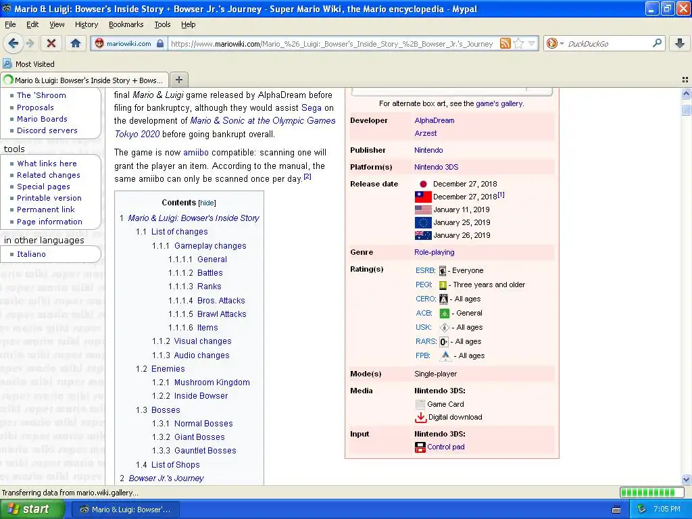Click the Taiwan flag icon
692x519 pixels.
coord(423,197)
